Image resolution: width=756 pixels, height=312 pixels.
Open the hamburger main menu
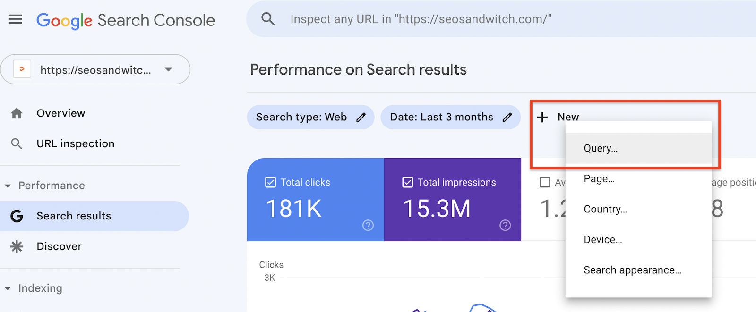[15, 19]
